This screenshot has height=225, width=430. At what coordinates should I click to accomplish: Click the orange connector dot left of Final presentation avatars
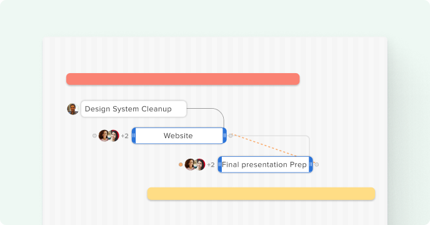coord(181,164)
